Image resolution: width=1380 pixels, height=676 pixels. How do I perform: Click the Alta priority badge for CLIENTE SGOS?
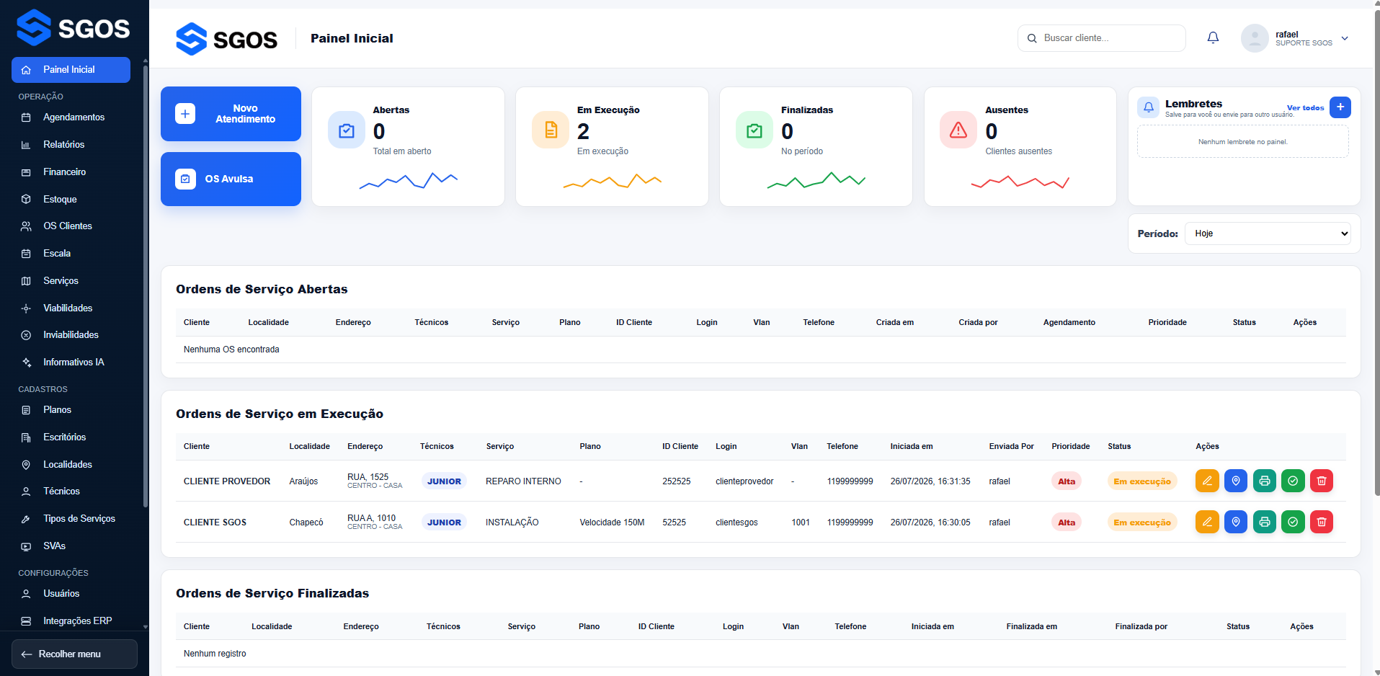point(1067,522)
